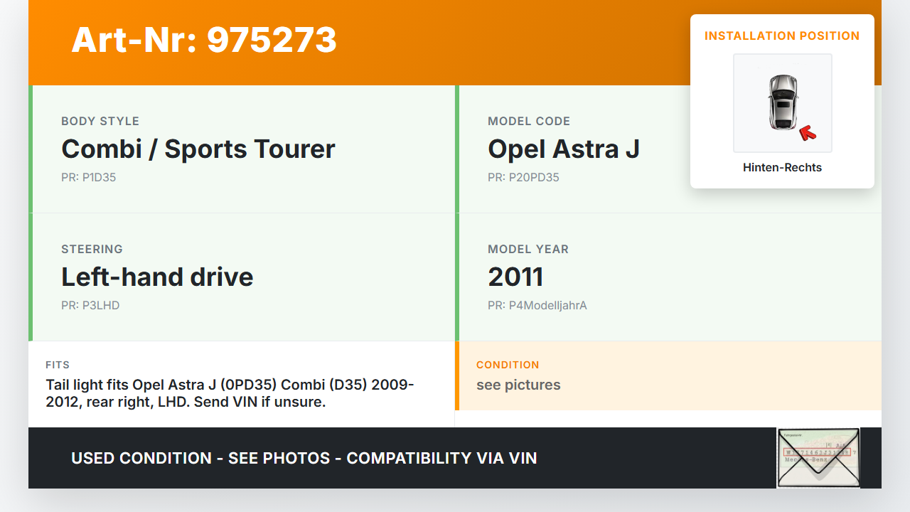Select the Left-hand drive value
Viewport: 910px width, 512px height.
(x=157, y=277)
